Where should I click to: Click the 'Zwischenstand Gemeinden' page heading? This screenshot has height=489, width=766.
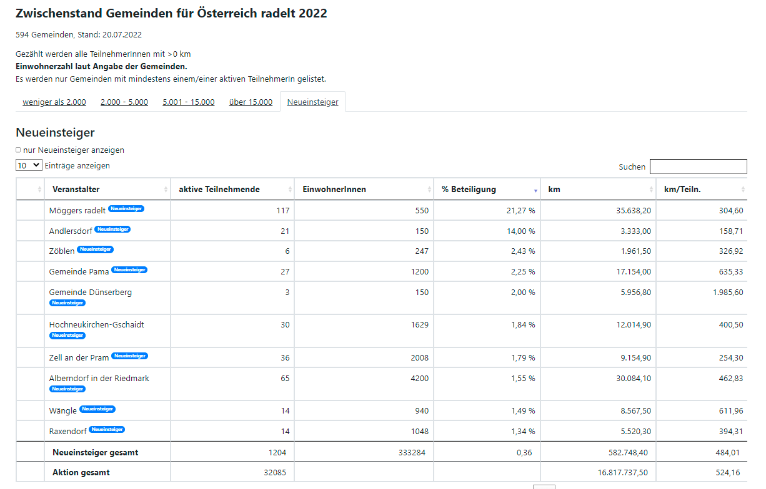[171, 13]
